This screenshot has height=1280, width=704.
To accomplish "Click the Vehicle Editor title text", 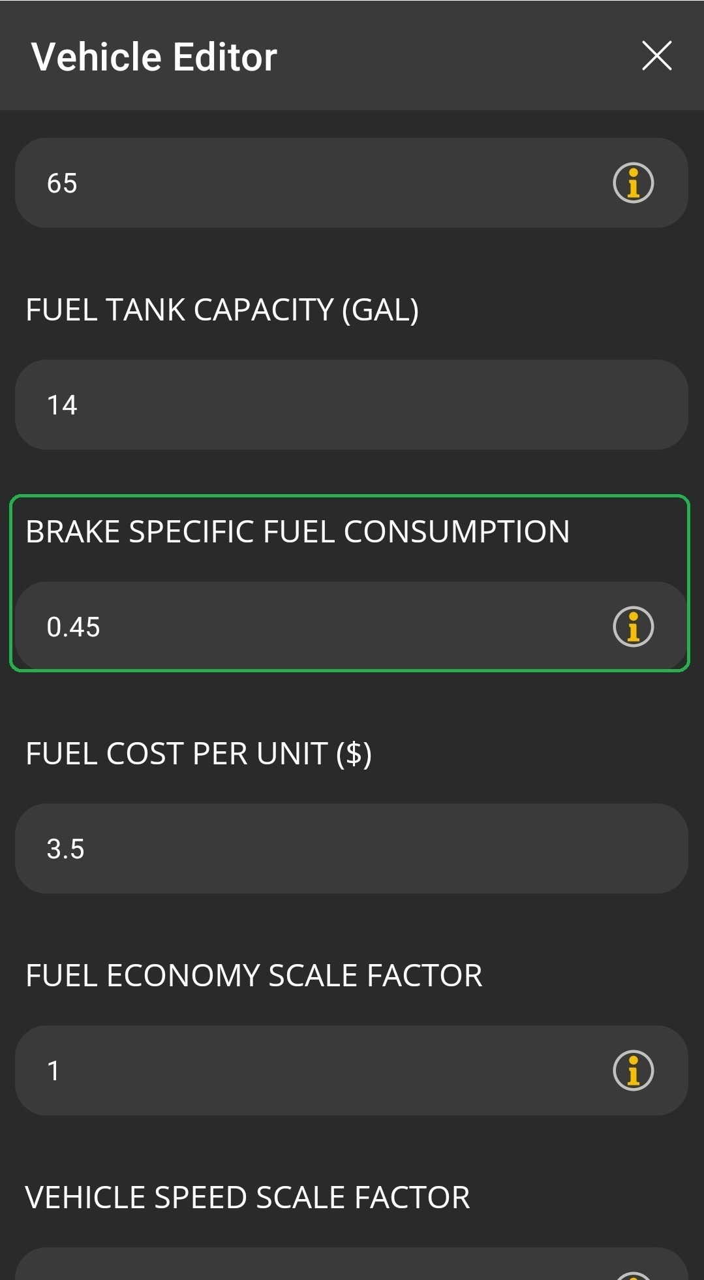I will (x=153, y=56).
